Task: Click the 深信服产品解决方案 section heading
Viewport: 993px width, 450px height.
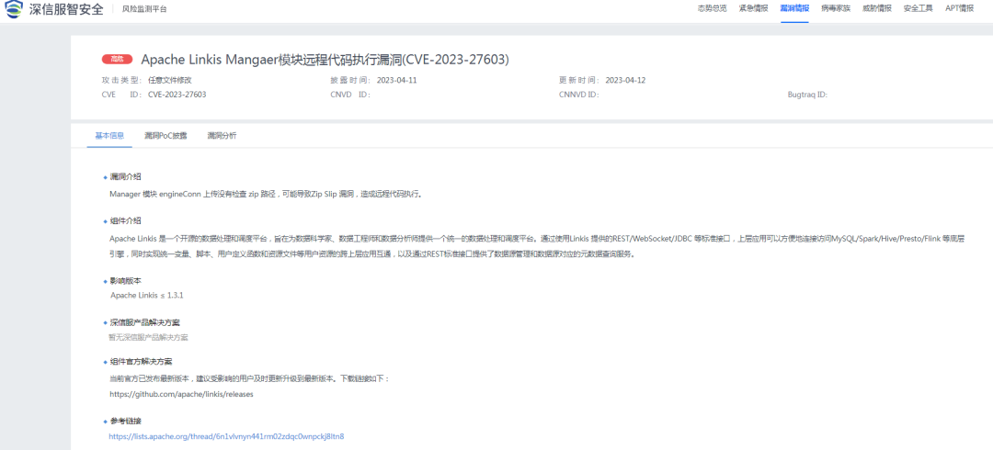Action: point(144,322)
